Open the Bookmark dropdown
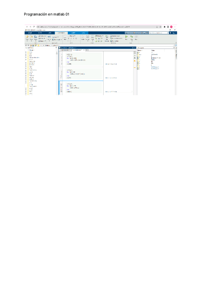This screenshot has height=284, width=201. tap(57, 40)
